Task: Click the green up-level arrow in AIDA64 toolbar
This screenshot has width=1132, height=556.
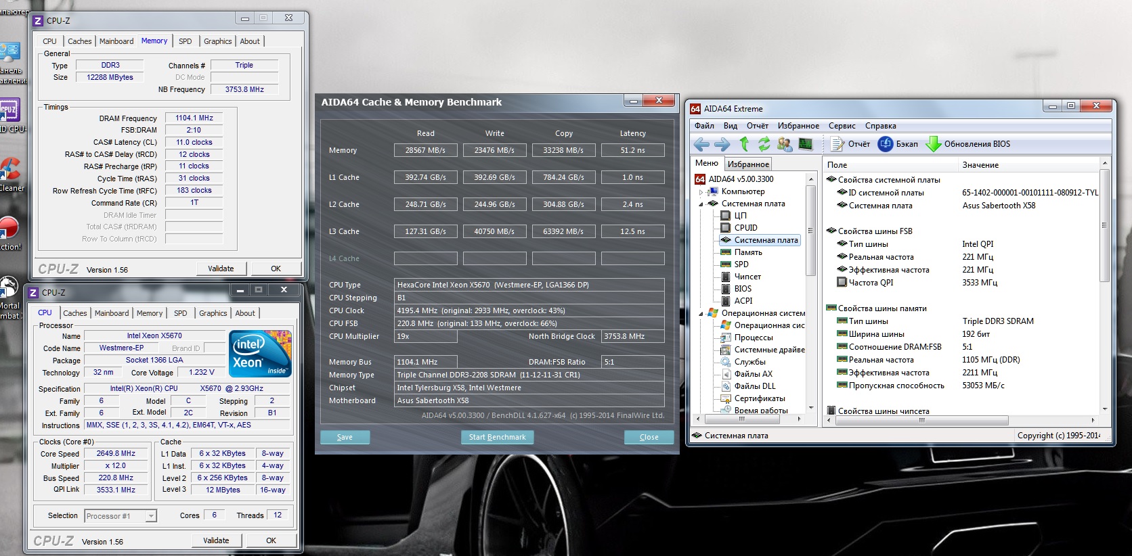Action: pyautogui.click(x=744, y=144)
